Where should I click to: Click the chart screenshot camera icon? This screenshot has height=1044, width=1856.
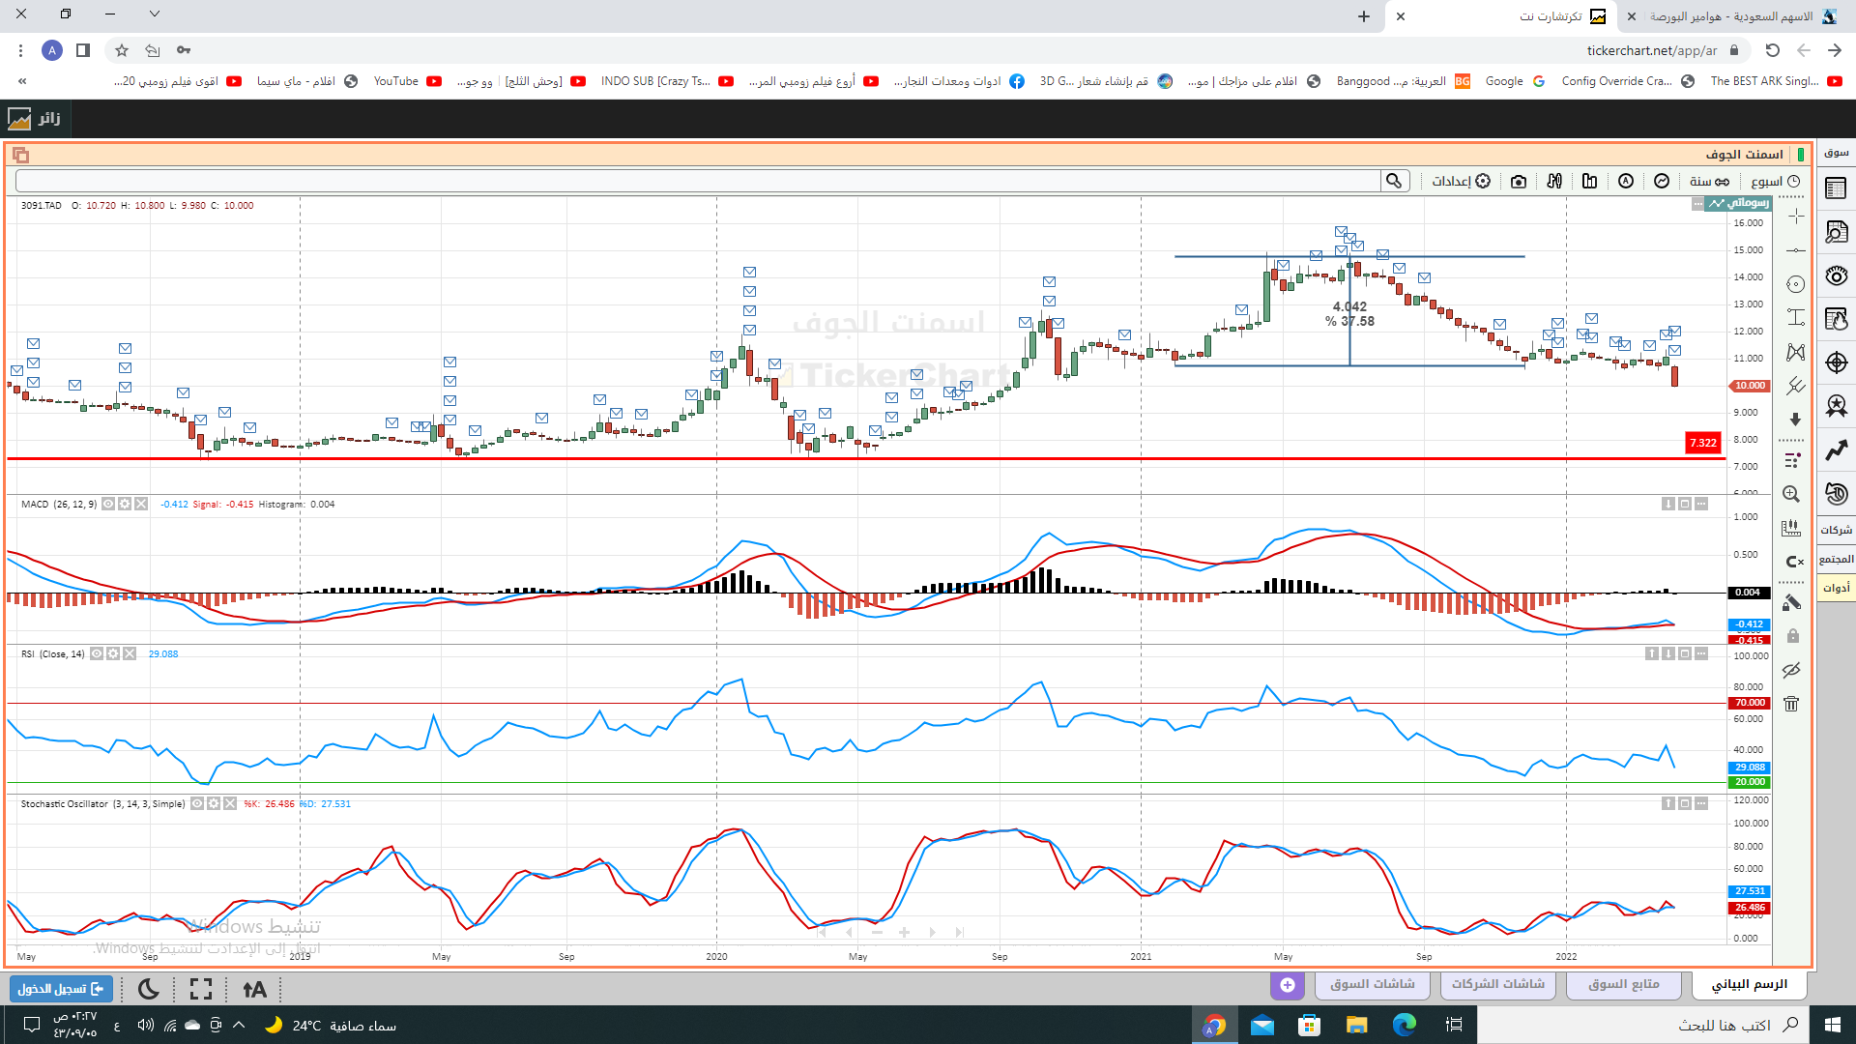[x=1519, y=182]
